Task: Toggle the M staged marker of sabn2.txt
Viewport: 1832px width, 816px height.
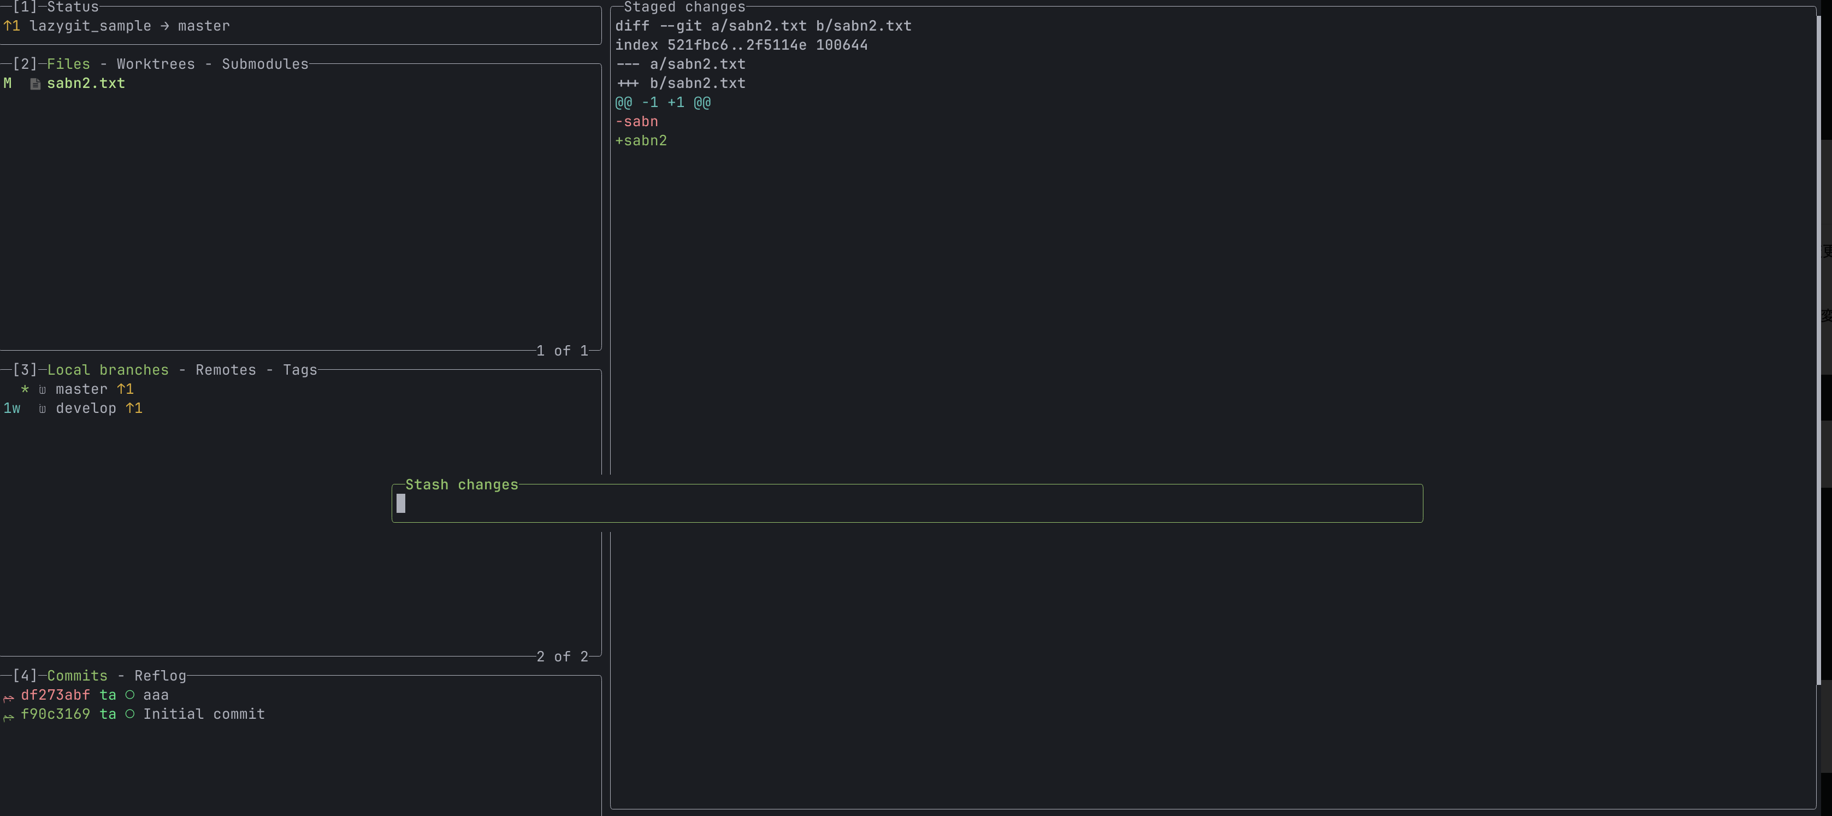Action: coord(8,83)
